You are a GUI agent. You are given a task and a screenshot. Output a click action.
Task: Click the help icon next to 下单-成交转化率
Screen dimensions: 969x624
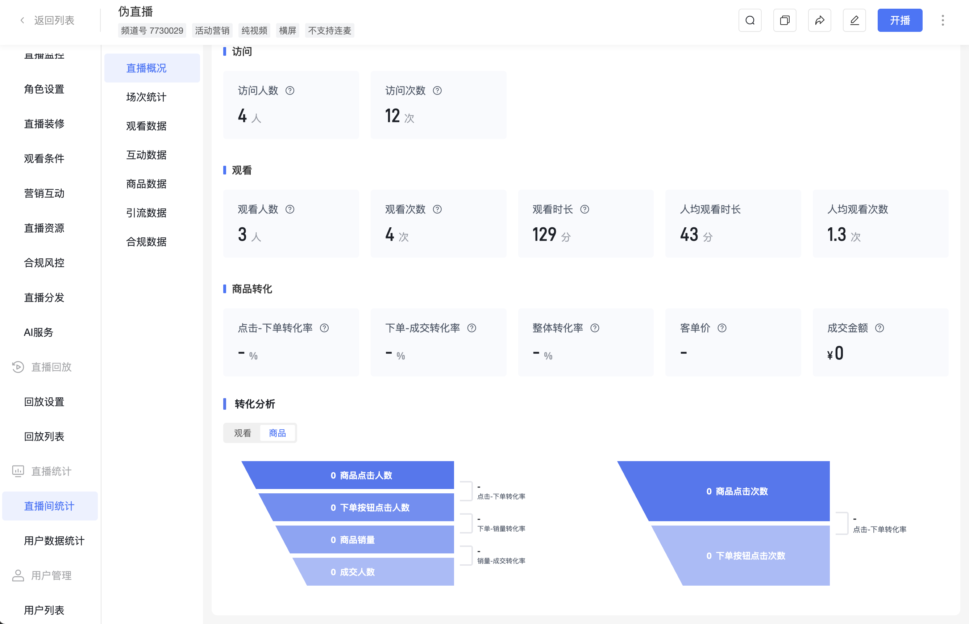click(x=472, y=328)
